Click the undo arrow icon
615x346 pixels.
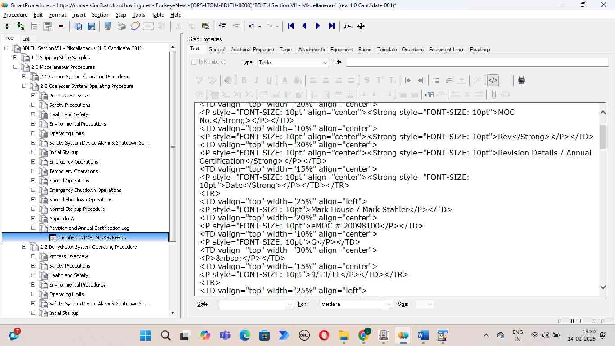pos(252,26)
